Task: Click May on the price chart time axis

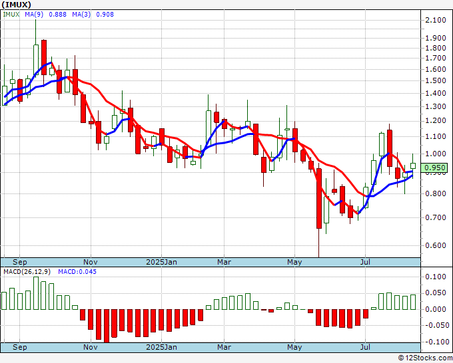Action: pos(294,262)
